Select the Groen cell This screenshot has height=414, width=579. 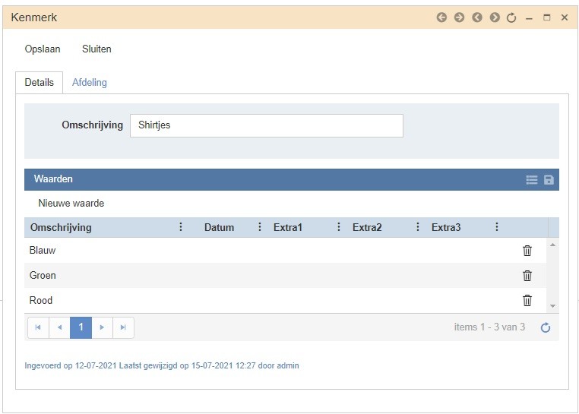coord(43,276)
